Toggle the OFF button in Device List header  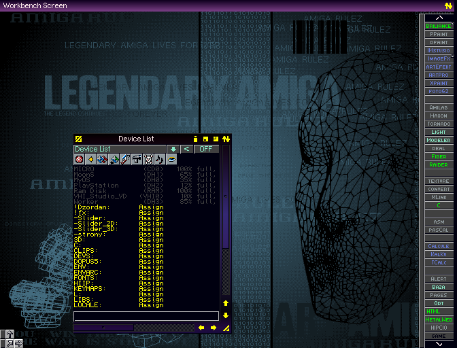point(206,149)
